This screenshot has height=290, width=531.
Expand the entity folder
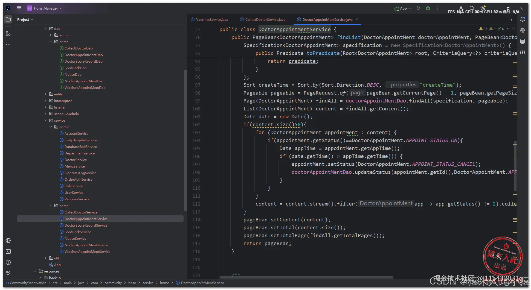[x=45, y=94]
